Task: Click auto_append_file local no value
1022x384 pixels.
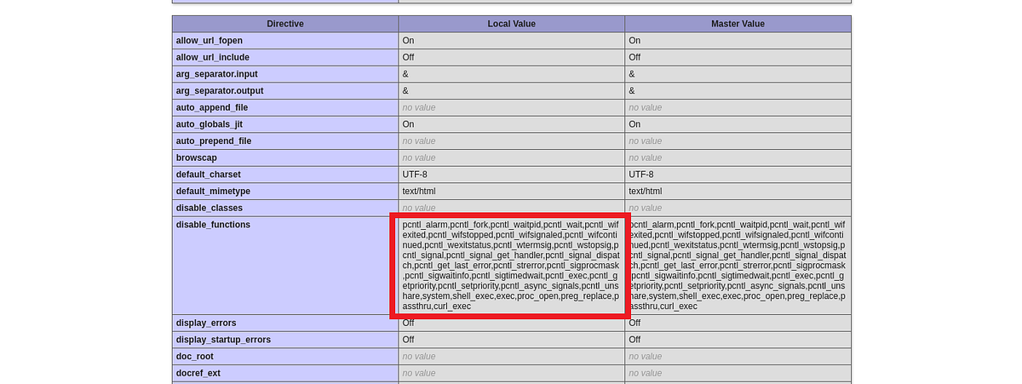Action: coord(419,107)
